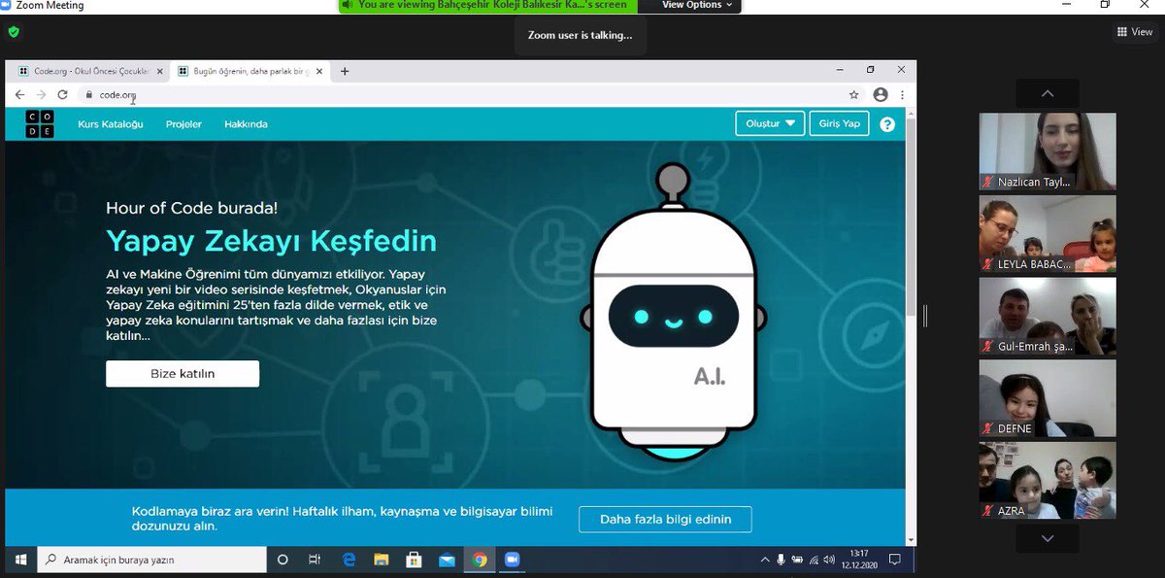Open the Windows Start menu
The height and width of the screenshot is (578, 1165).
pyautogui.click(x=20, y=560)
